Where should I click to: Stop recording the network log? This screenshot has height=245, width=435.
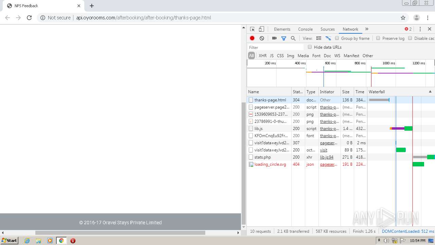[x=252, y=38]
